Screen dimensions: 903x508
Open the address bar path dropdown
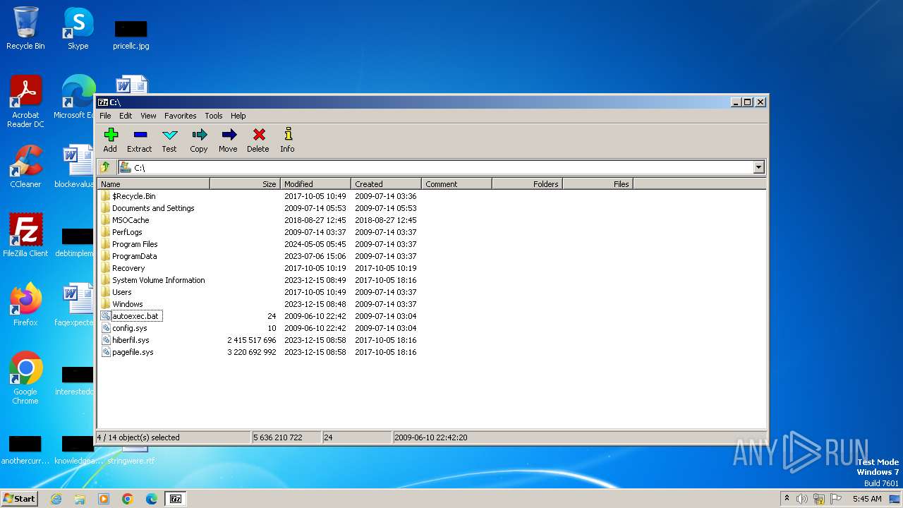pyautogui.click(x=758, y=167)
